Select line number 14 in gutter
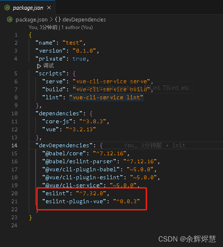This screenshot has height=247, width=223. coord(14,146)
